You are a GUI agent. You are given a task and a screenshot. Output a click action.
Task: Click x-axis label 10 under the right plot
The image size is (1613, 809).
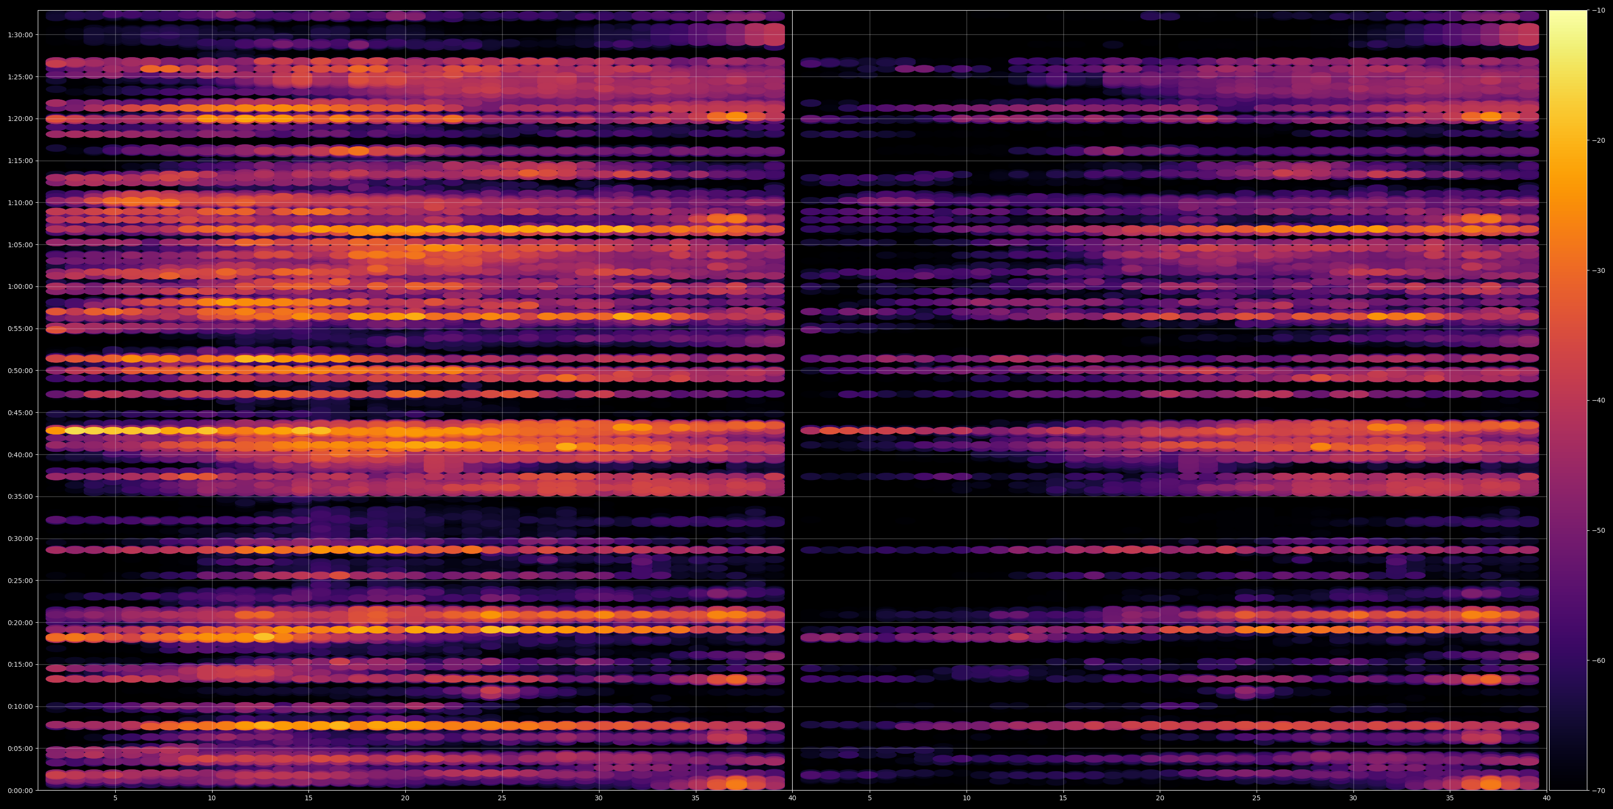click(966, 798)
